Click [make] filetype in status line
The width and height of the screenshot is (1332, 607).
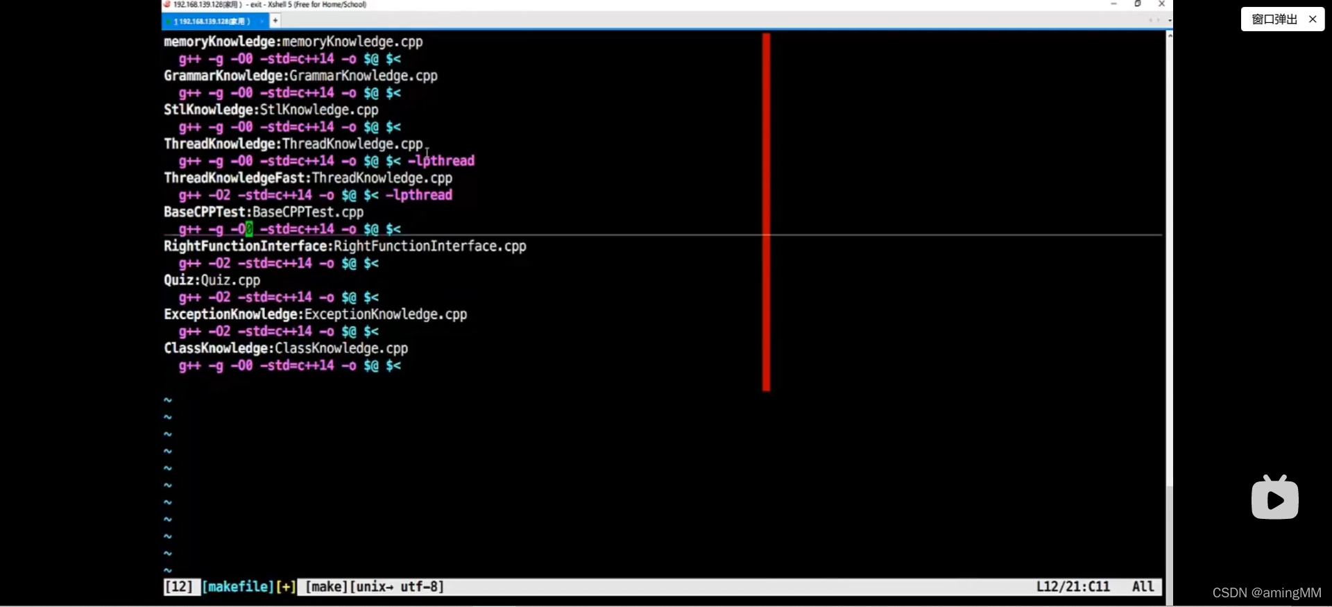click(326, 587)
